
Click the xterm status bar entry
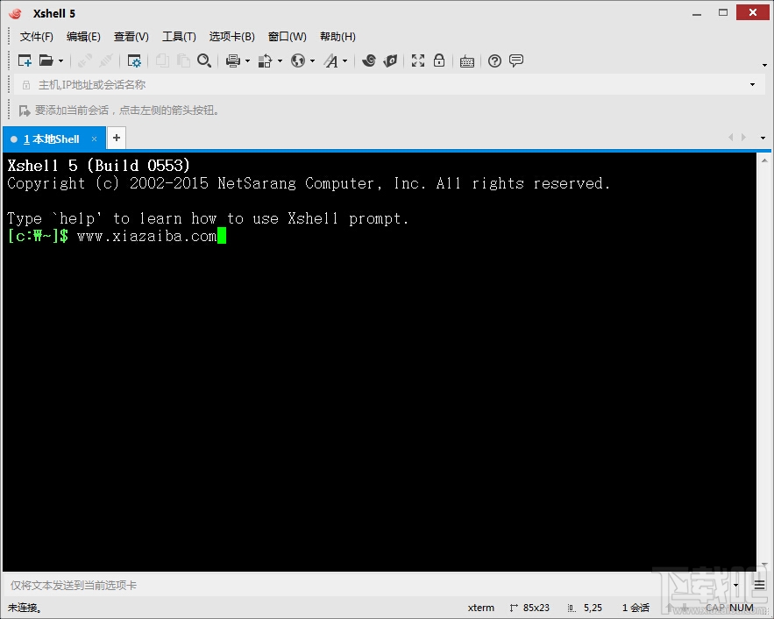480,608
